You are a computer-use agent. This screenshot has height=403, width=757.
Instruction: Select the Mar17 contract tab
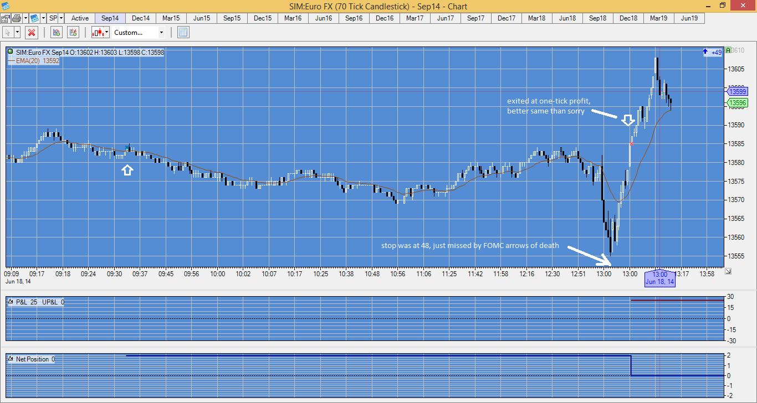(415, 18)
